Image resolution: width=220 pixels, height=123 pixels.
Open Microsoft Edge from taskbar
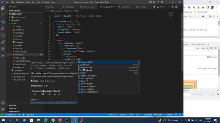pyautogui.click(x=46, y=120)
